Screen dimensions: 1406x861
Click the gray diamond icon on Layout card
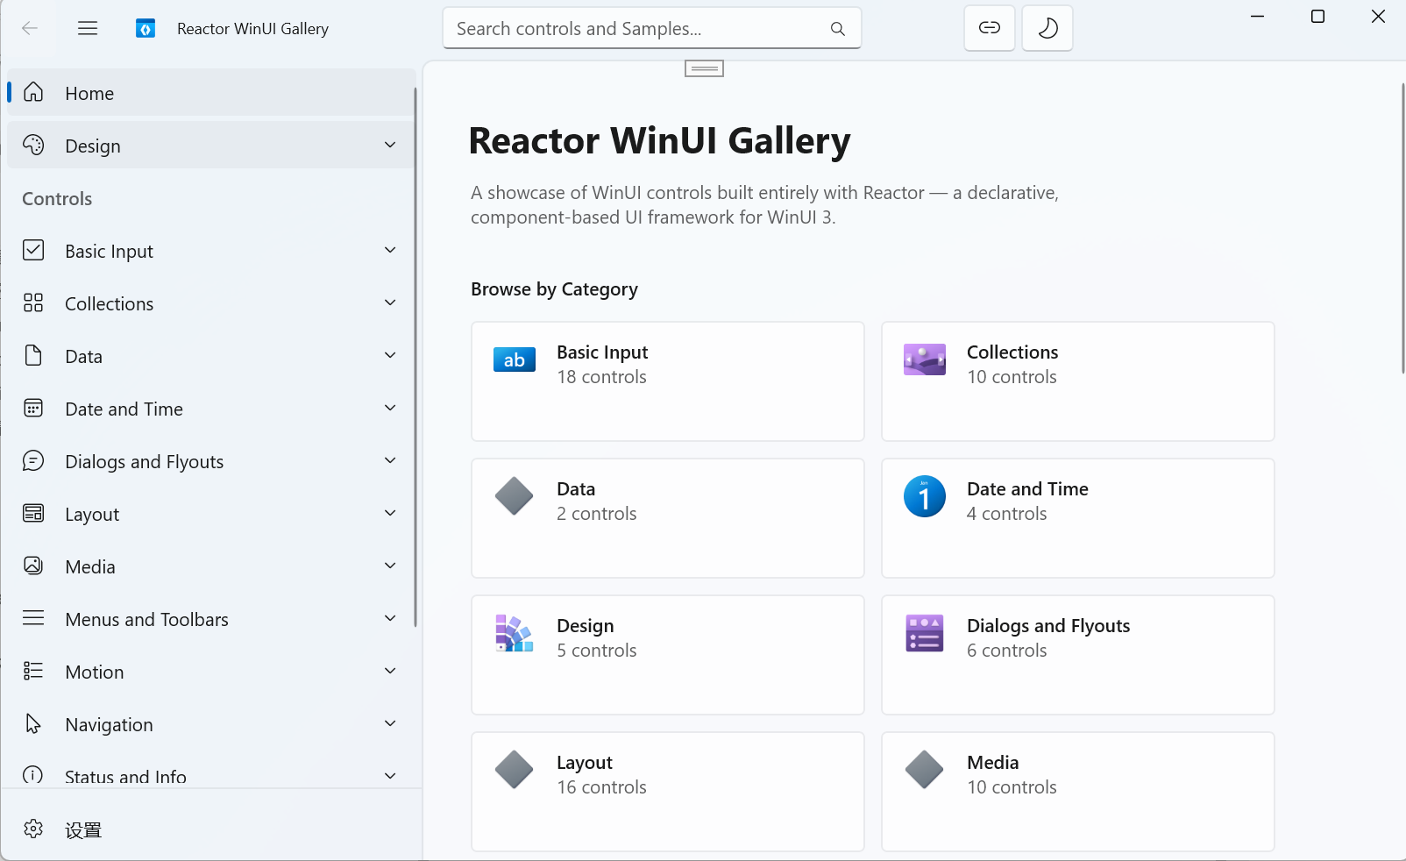click(x=515, y=770)
